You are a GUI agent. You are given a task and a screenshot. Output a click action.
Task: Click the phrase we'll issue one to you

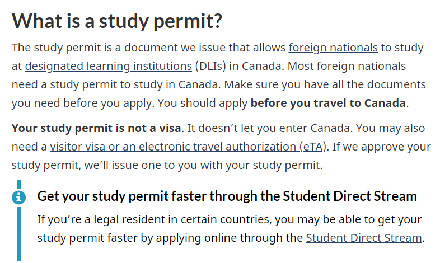tap(139, 166)
